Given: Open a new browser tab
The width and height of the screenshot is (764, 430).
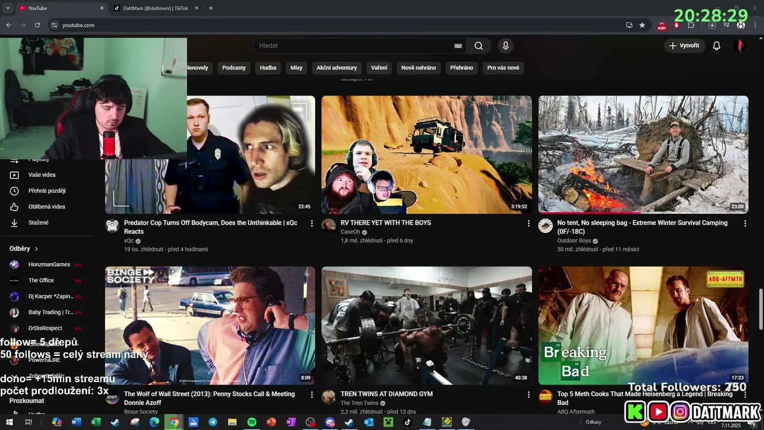Looking at the screenshot, I should click(211, 8).
